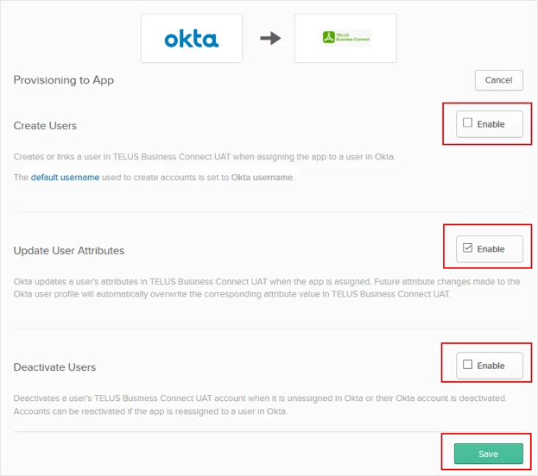Image resolution: width=538 pixels, height=476 pixels.
Task: Click the TELUS Business Connect logo
Action: (345, 38)
